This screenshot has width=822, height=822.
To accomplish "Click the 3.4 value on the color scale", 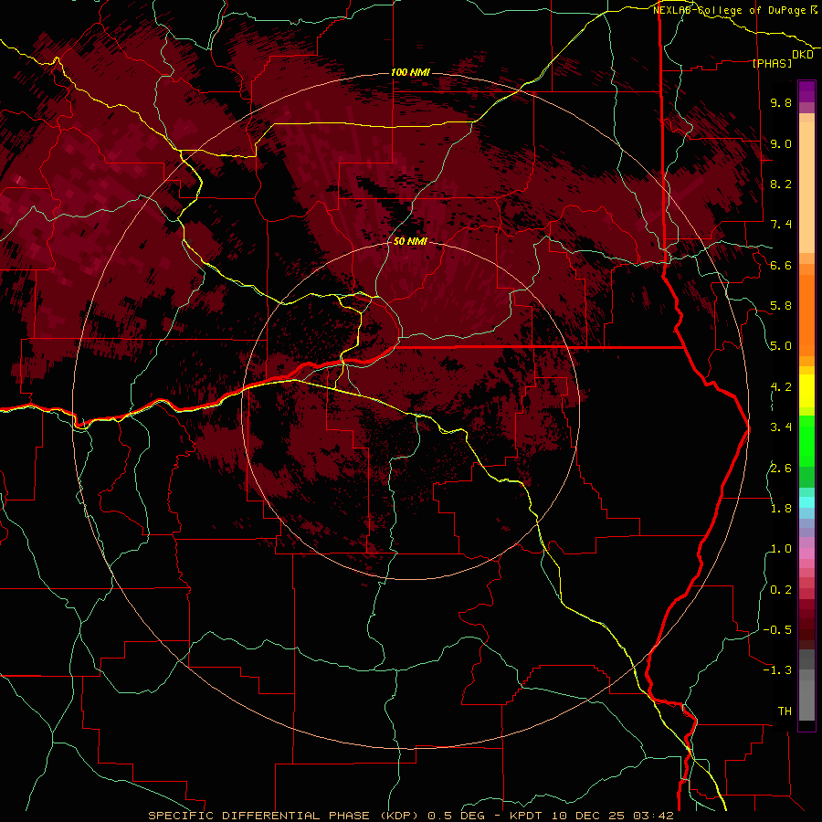I will coord(781,427).
